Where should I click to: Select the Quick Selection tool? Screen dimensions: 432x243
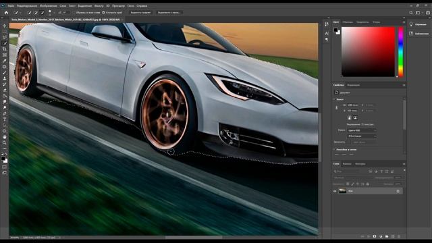[5, 43]
